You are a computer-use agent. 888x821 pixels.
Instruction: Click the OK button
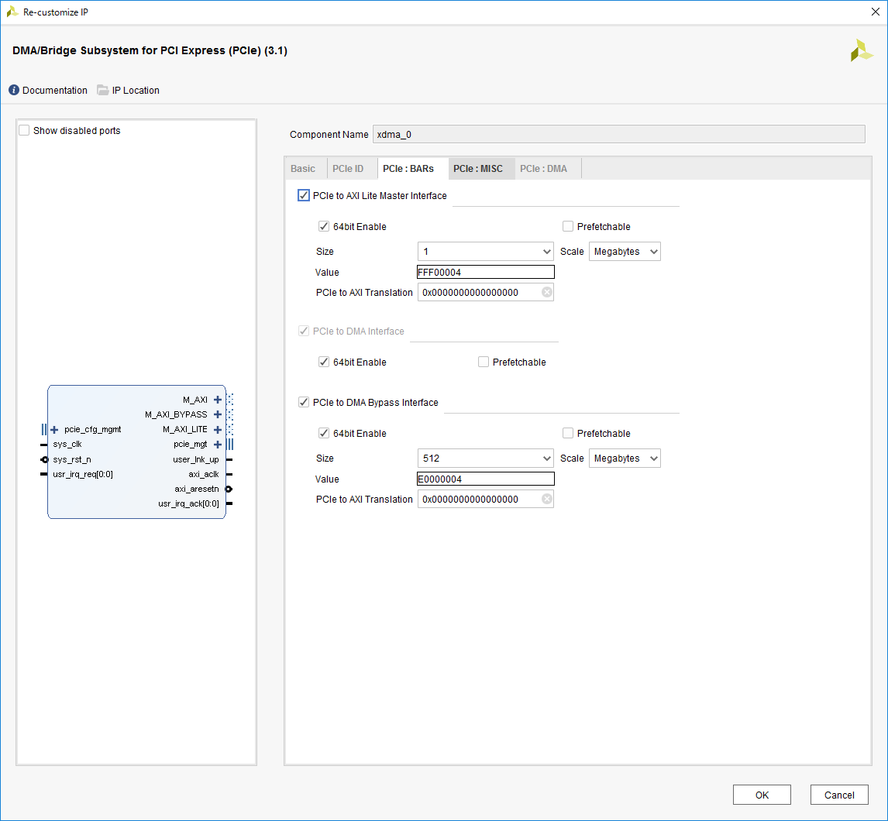(762, 795)
